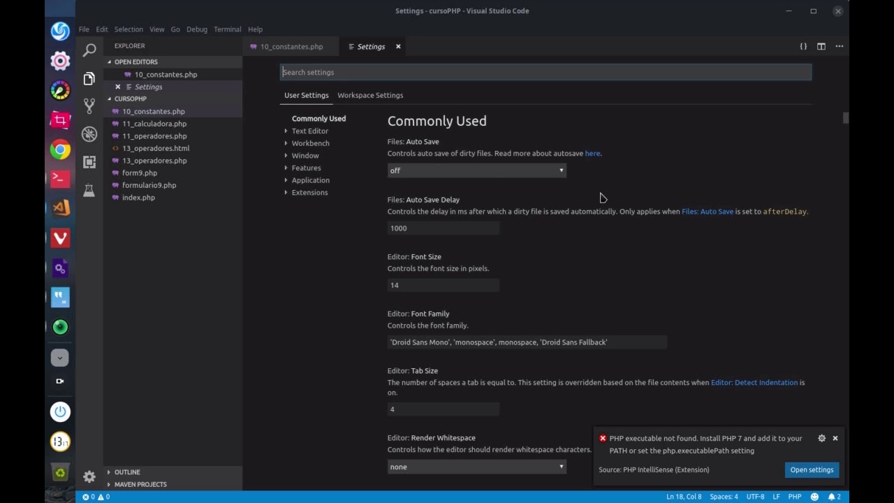Open the Extensions view icon
This screenshot has height=503, width=894.
89,162
